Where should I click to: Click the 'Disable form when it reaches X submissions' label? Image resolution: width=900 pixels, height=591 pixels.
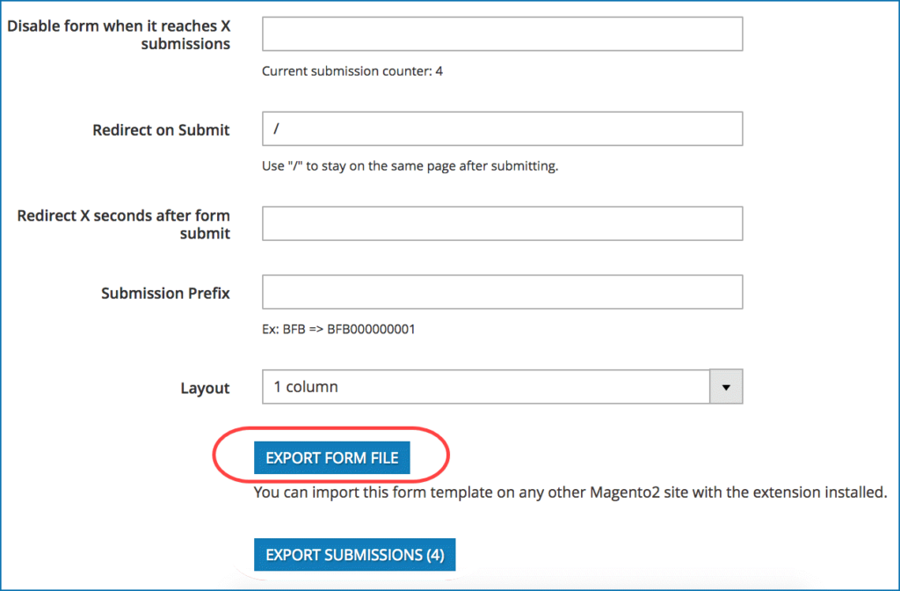pyautogui.click(x=119, y=34)
